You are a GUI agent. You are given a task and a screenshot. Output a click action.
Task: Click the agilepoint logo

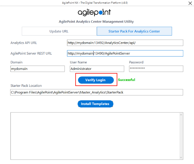94,12
